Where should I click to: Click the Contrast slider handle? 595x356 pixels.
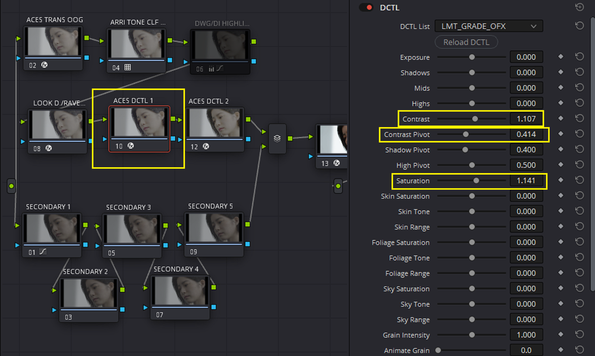(x=475, y=119)
